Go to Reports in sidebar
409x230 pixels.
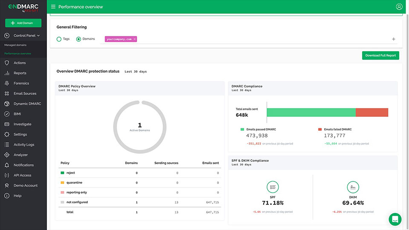pyautogui.click(x=20, y=73)
